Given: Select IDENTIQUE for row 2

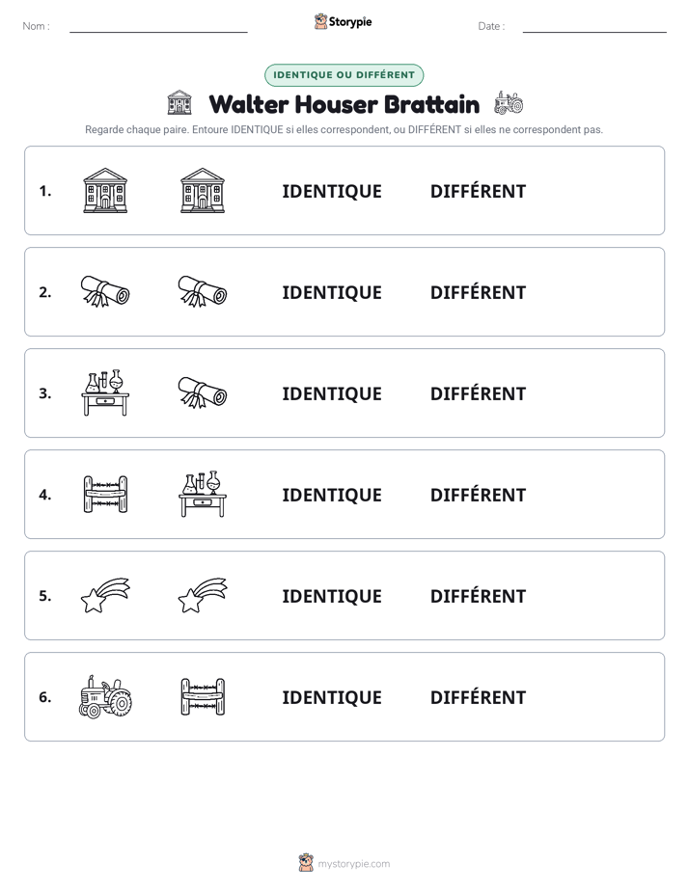Looking at the screenshot, I should (332, 292).
